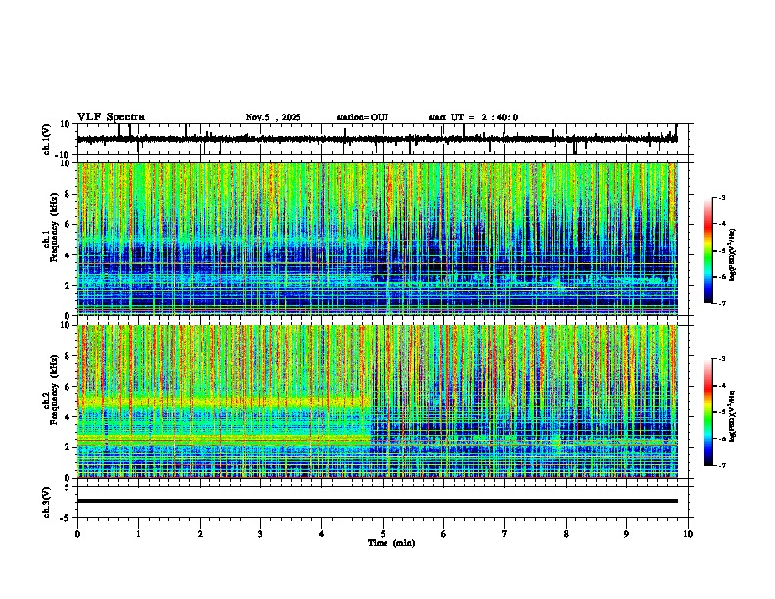Click the "VLF Spectra" plot title

[111, 117]
